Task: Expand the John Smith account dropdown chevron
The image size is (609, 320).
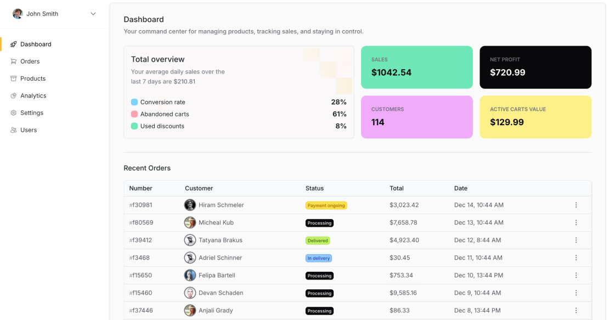Action: [x=93, y=14]
